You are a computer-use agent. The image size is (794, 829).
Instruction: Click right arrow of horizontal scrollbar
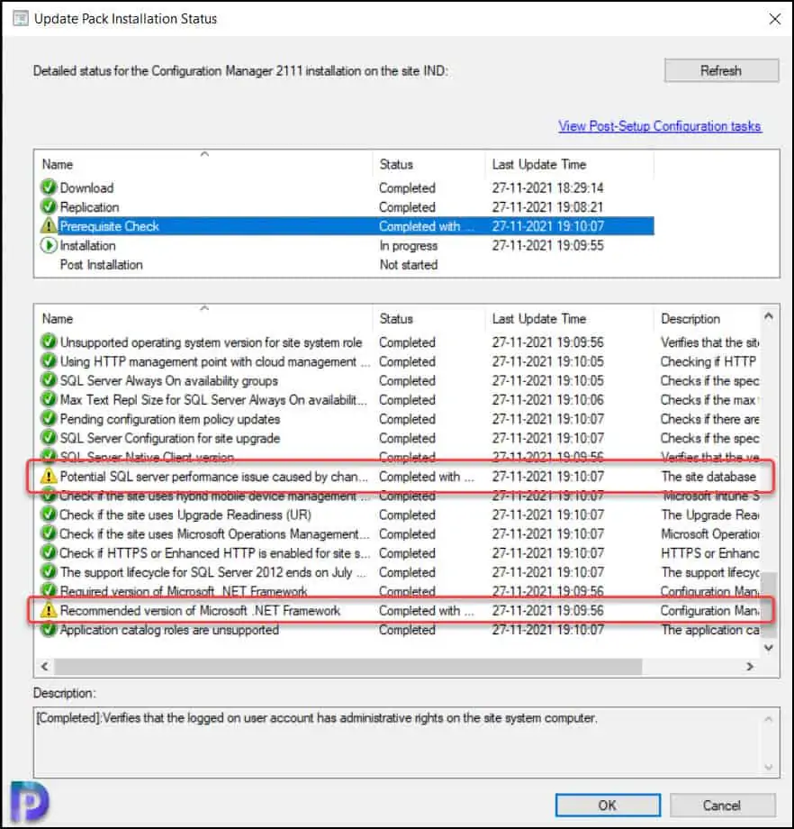coord(750,666)
